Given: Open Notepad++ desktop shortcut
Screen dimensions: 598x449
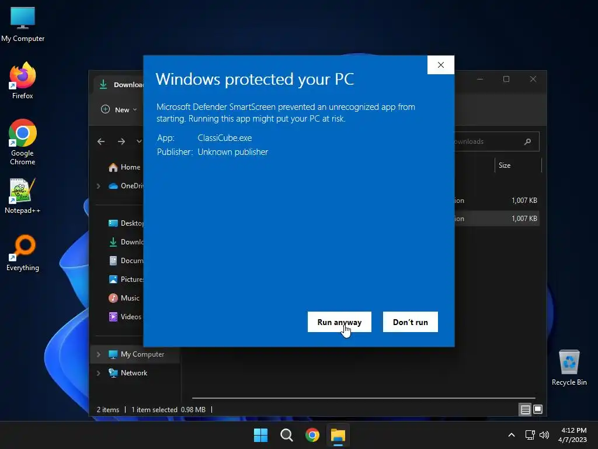Looking at the screenshot, I should click(x=23, y=195).
